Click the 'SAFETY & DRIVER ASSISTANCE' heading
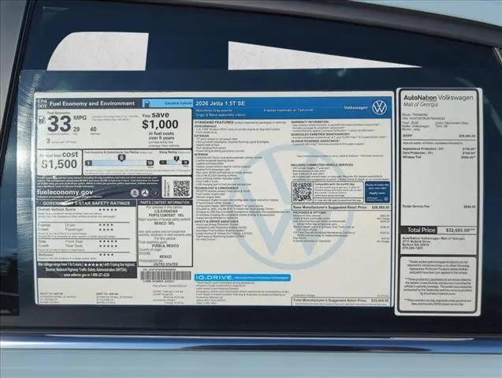This screenshot has width=502, height=378. (217, 222)
